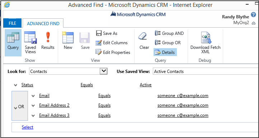Image resolution: width=259 pixels, height=138 pixels.
Task: Toggle the Details button off
Action: pyautogui.click(x=165, y=52)
